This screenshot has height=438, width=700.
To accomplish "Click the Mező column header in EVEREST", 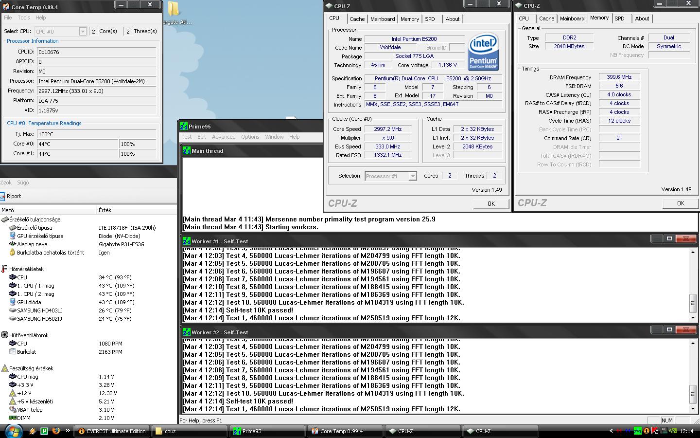I will [x=48, y=210].
